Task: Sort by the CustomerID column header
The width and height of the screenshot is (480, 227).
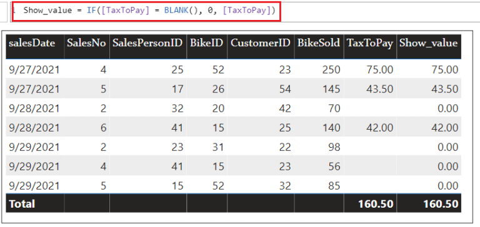Action: coord(260,43)
